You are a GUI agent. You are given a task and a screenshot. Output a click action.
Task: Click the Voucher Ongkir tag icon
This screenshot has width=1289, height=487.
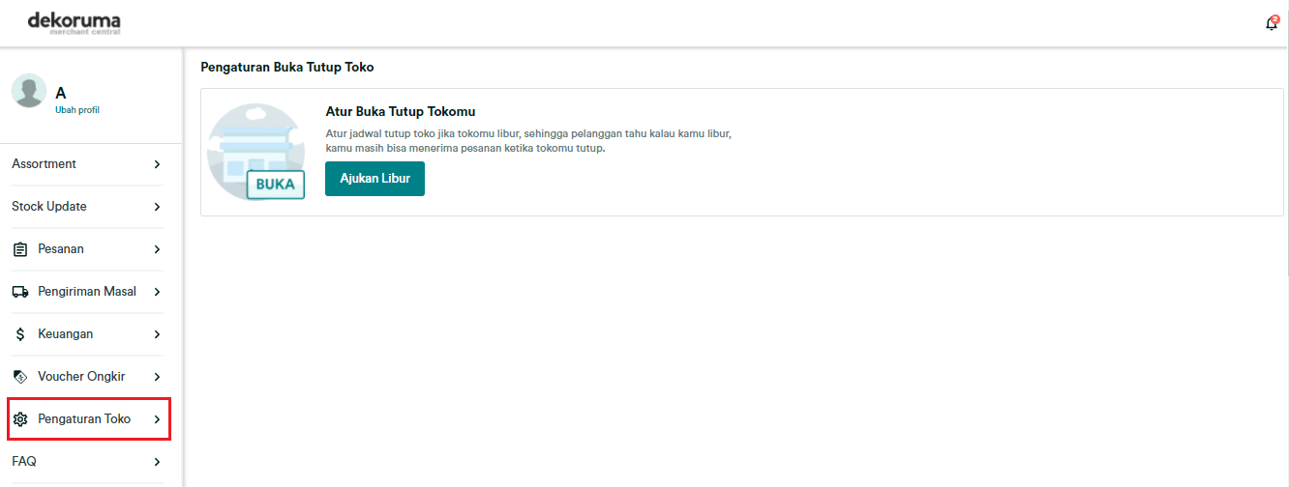pyautogui.click(x=20, y=377)
